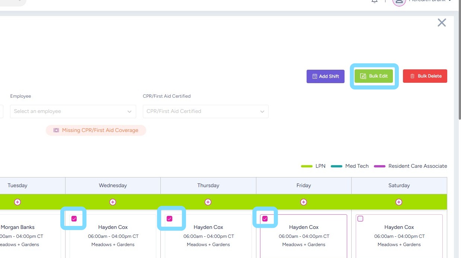Uncheck Friday Hayden Cox shift checkbox
The image size is (461, 258).
pyautogui.click(x=265, y=219)
